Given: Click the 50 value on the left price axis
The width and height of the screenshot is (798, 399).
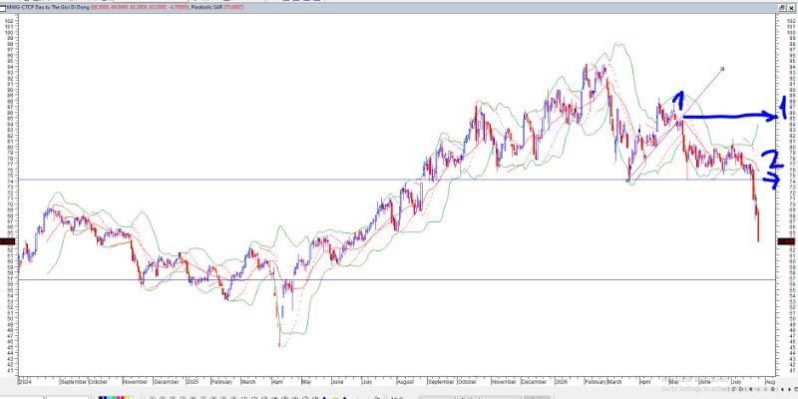Looking at the screenshot, I should [x=10, y=318].
